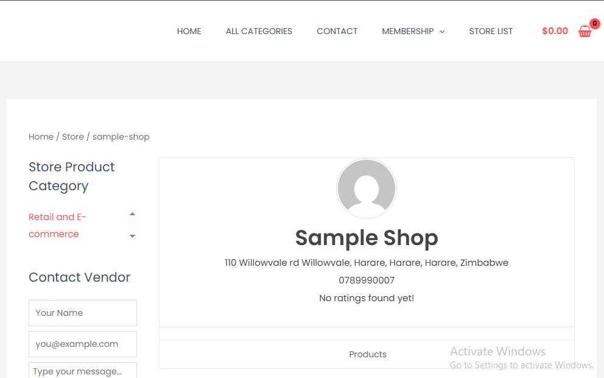Follow the Store breadcrumb link
The width and height of the screenshot is (604, 378).
pos(73,137)
